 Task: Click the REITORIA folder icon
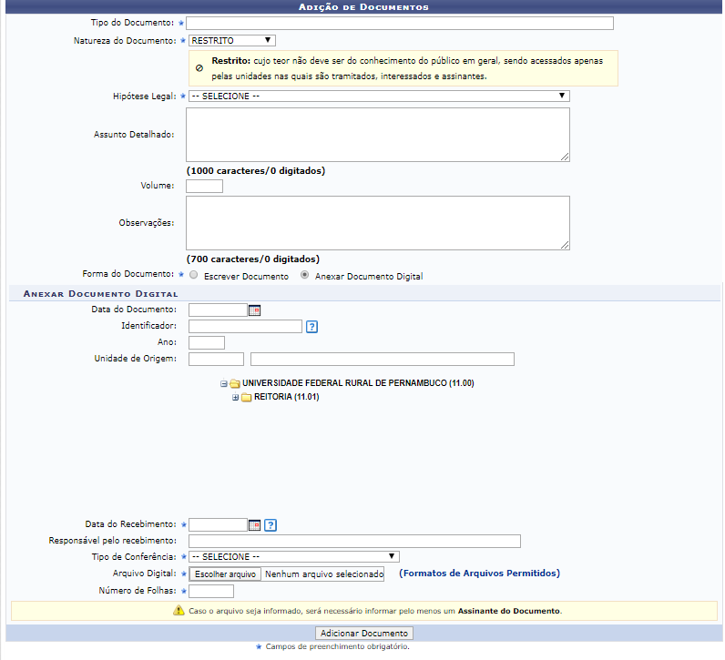pyautogui.click(x=246, y=397)
